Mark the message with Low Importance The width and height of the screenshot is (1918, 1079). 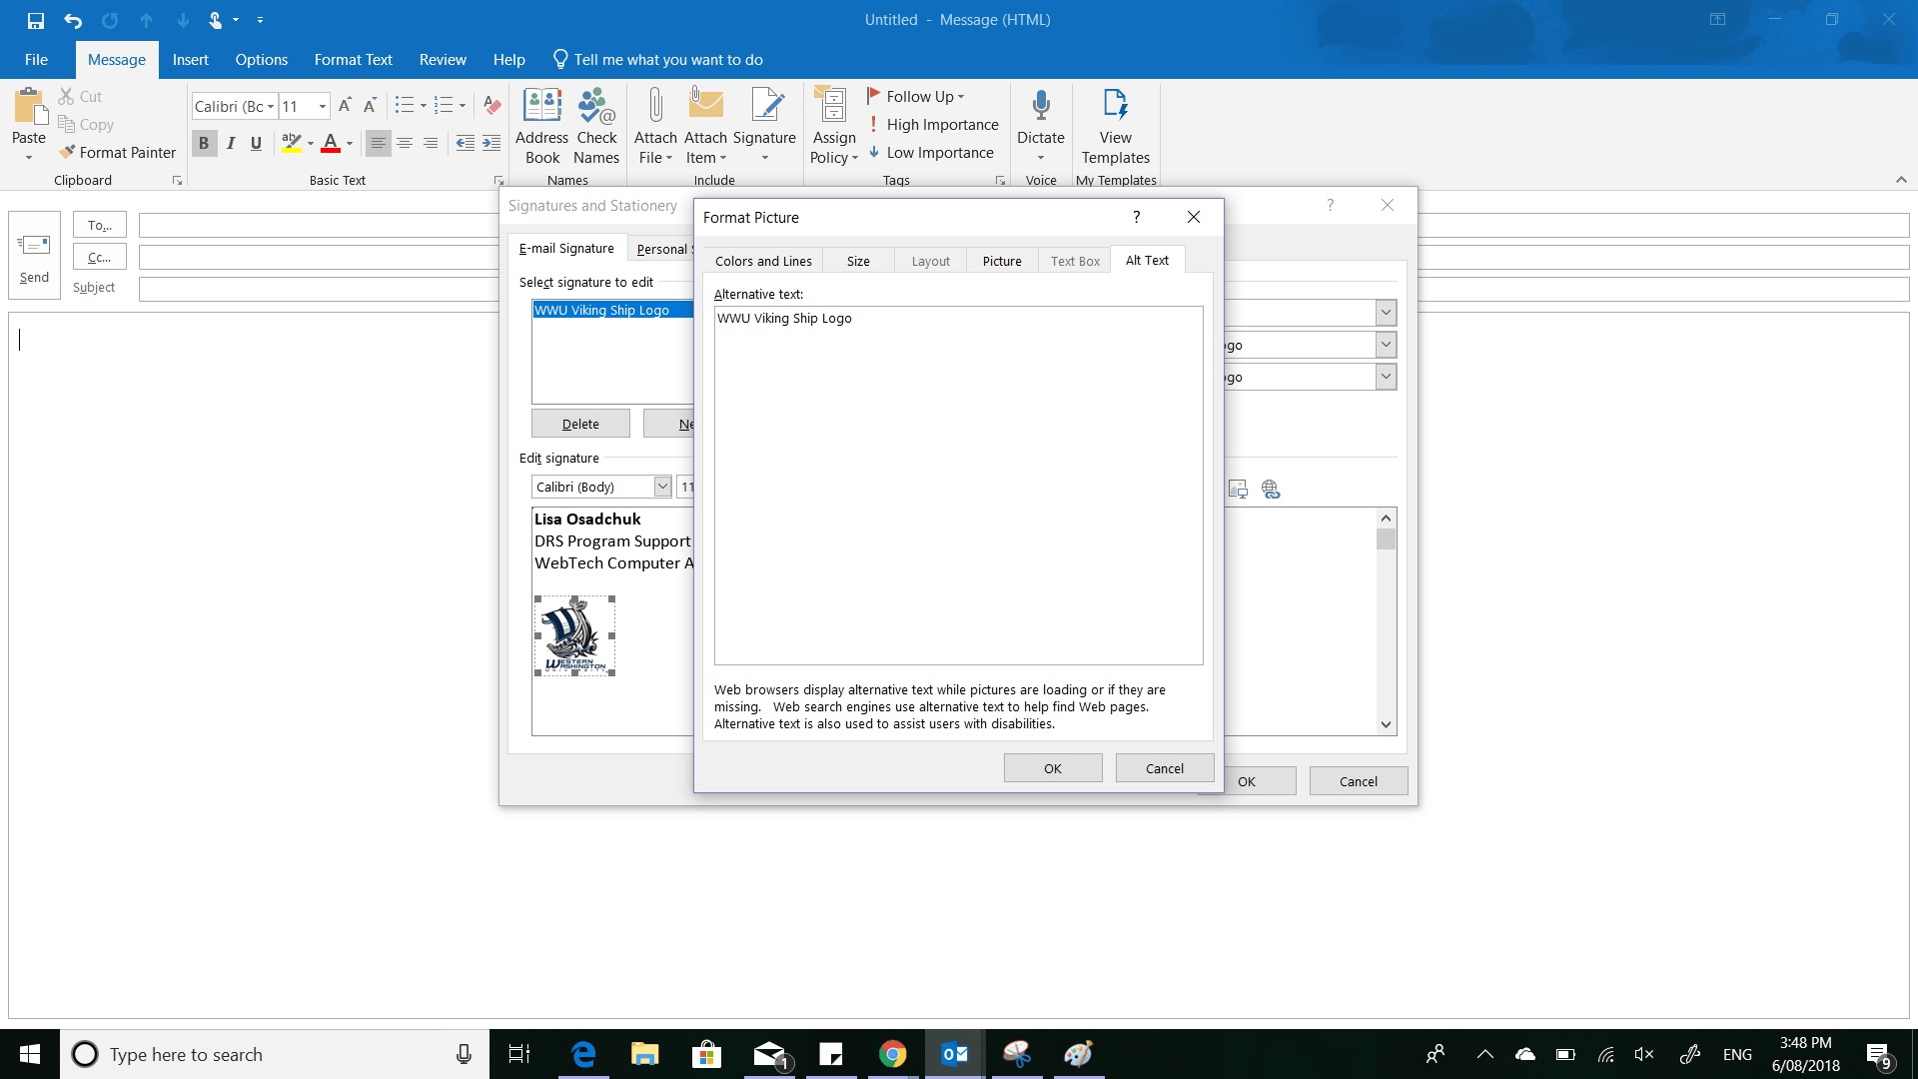(932, 152)
